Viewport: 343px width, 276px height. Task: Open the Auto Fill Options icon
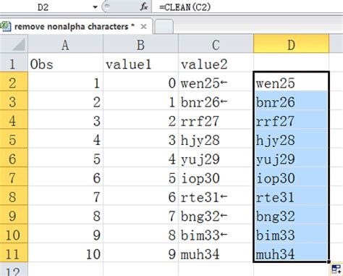coord(336,269)
